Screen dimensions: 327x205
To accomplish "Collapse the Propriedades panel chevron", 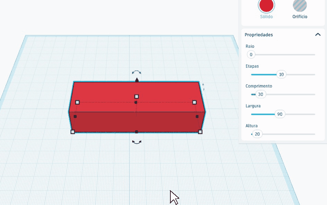I will coord(318,35).
